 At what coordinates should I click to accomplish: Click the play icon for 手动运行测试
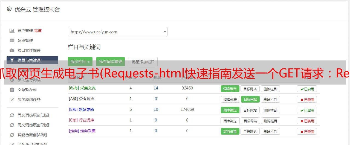point(12,80)
